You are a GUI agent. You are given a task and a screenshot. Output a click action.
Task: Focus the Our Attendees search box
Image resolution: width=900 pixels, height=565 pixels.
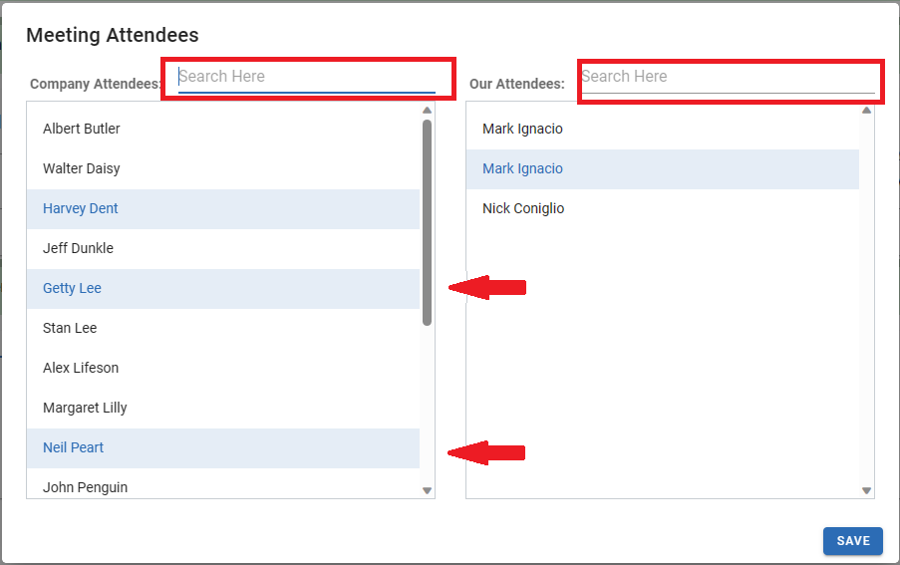click(x=727, y=77)
